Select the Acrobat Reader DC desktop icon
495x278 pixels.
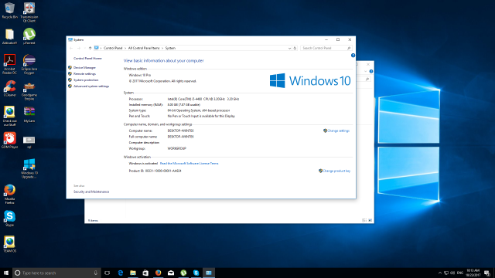9,64
